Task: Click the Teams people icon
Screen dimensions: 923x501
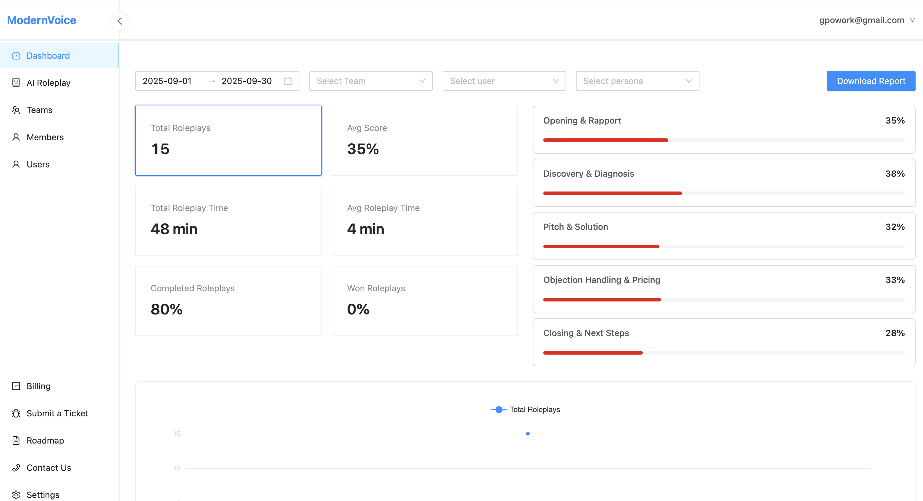Action: (16, 110)
